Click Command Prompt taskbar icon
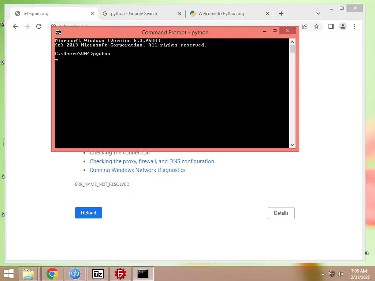The width and height of the screenshot is (375, 281). [x=143, y=274]
